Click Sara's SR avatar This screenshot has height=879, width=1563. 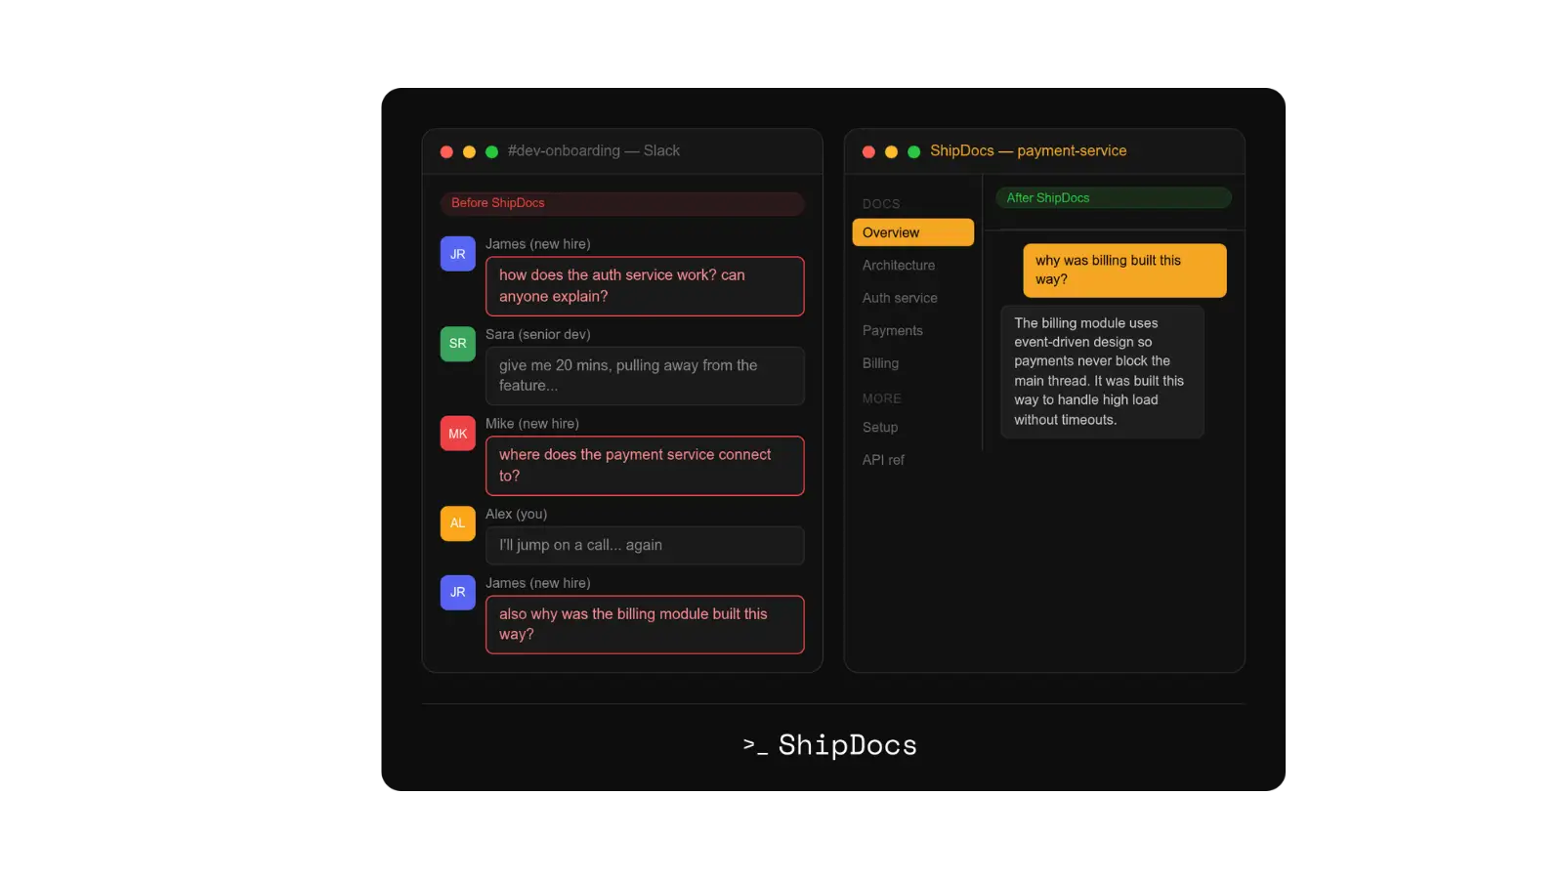(457, 344)
